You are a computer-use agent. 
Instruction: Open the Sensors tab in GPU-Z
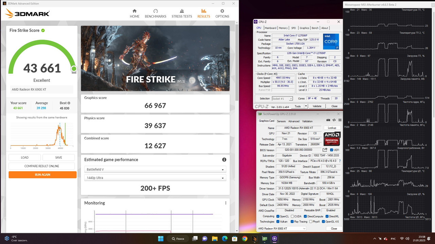[281, 121]
